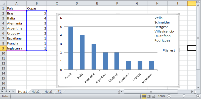Switch to Page Layout view
This screenshot has width=201, height=99.
149,96
